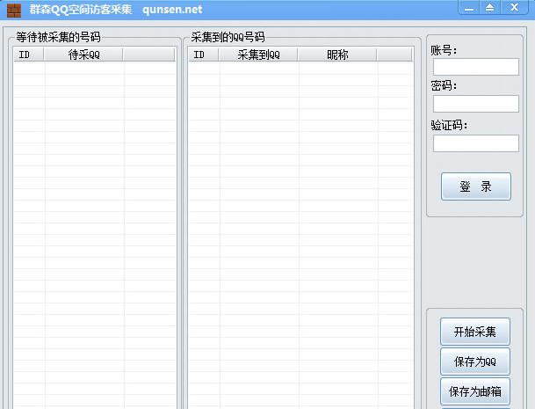Sort by the 采集到QQ column header
535x409 pixels.
[258, 55]
